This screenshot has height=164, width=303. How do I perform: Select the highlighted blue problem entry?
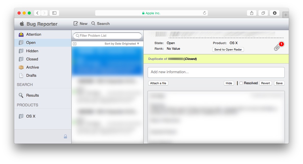107,61
